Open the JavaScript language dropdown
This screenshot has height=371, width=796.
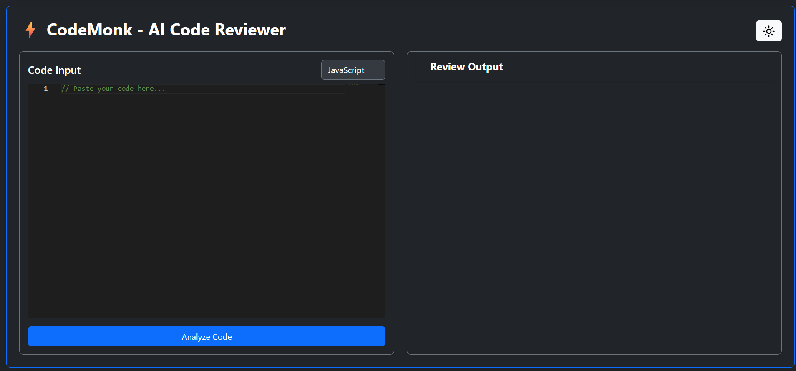353,70
